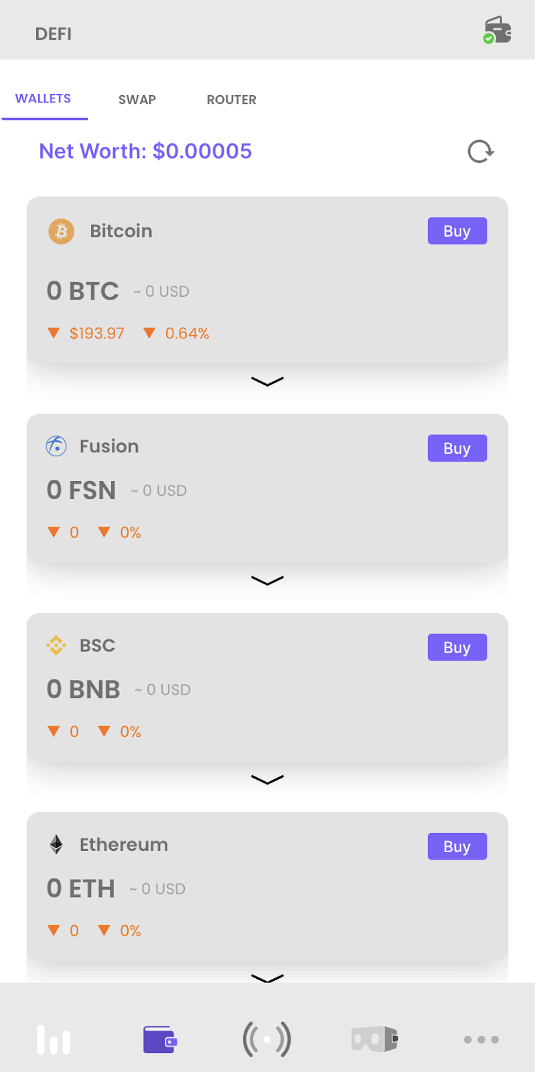Image resolution: width=535 pixels, height=1072 pixels.
Task: Click the Ethereum diamond logo
Action: coord(56,844)
